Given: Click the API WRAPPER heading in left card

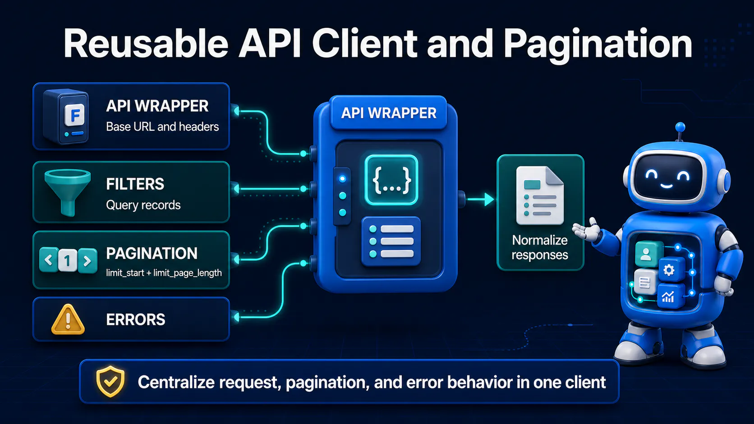Looking at the screenshot, I should pos(157,106).
